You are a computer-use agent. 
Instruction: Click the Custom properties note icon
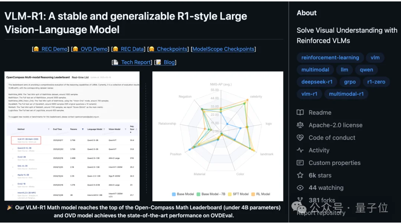[x=300, y=163]
